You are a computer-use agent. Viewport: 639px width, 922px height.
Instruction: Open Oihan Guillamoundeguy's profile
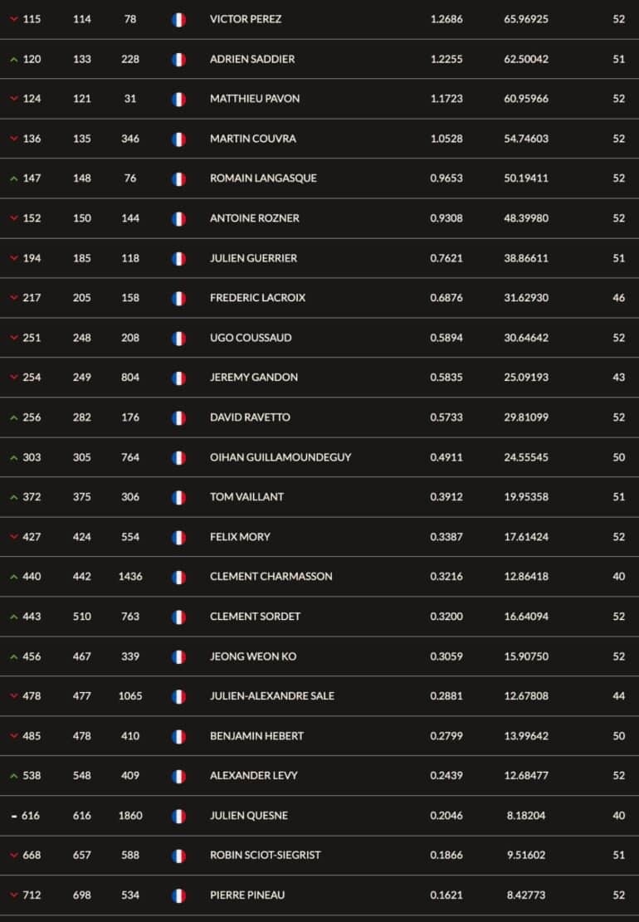280,457
